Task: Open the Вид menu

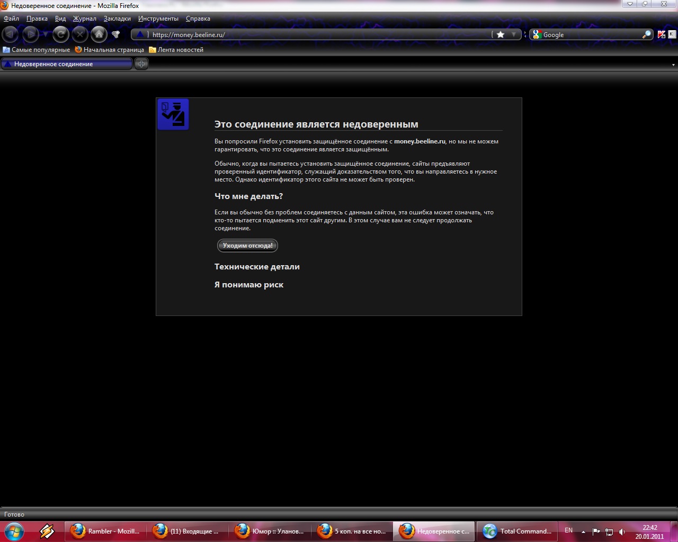Action: pyautogui.click(x=60, y=19)
